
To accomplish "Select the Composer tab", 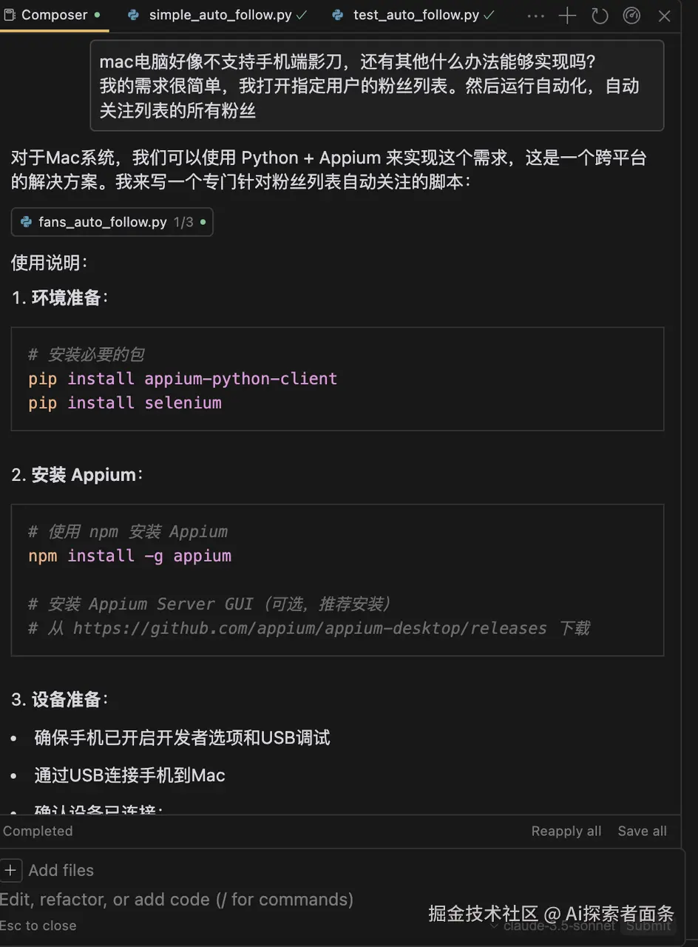I will pyautogui.click(x=54, y=15).
